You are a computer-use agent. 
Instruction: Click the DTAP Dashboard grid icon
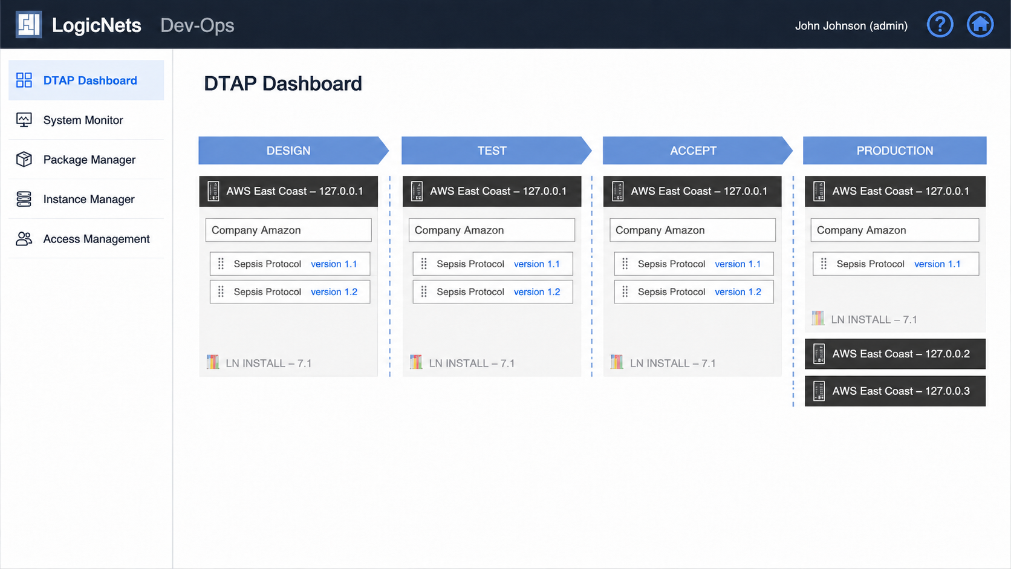tap(24, 80)
